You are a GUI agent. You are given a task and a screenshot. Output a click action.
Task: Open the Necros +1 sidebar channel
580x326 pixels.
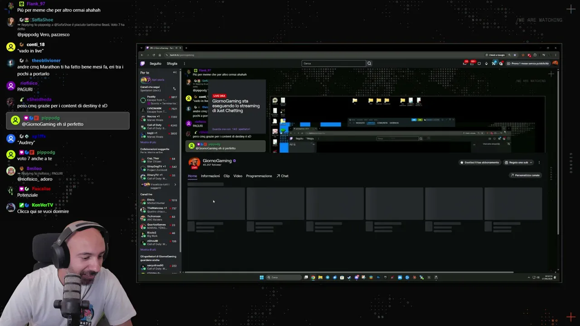point(158,118)
